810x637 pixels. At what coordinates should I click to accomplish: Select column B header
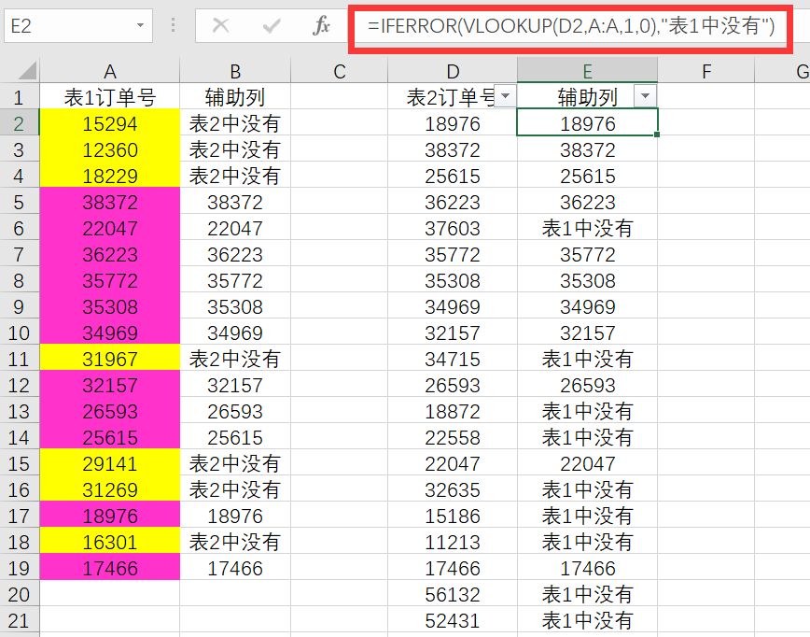point(235,71)
